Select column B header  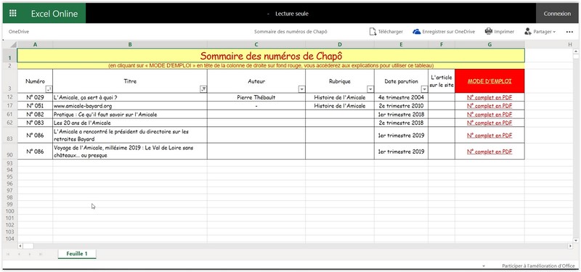pos(130,44)
